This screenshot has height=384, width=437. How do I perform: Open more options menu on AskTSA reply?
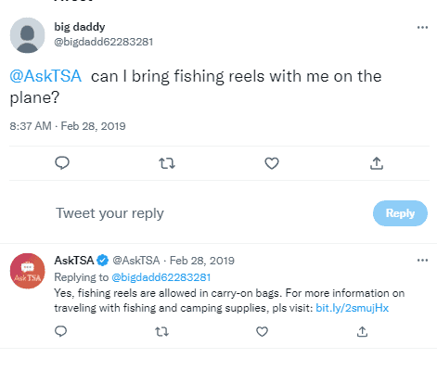pos(422,260)
